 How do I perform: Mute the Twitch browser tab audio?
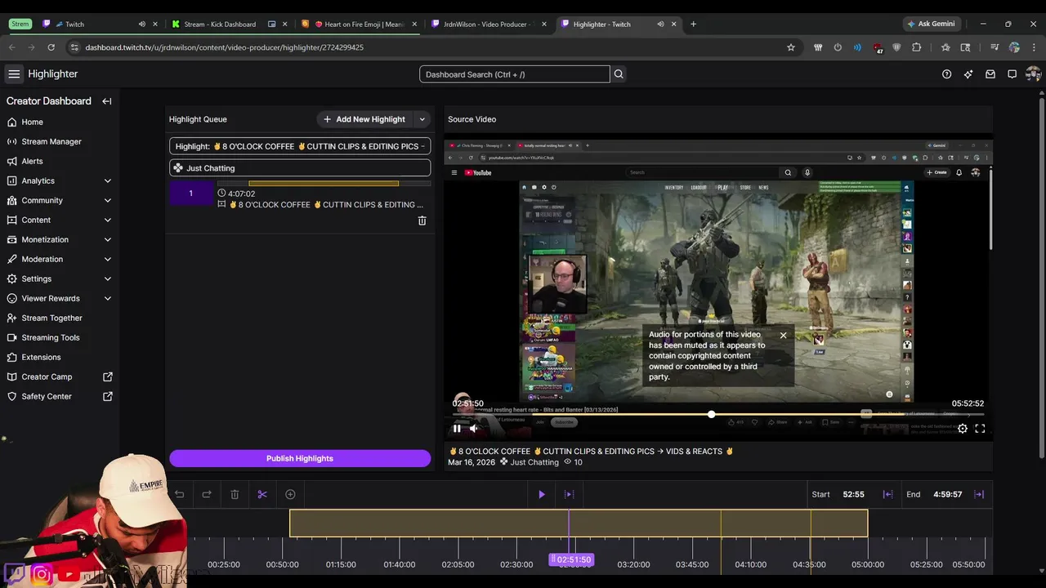point(142,24)
